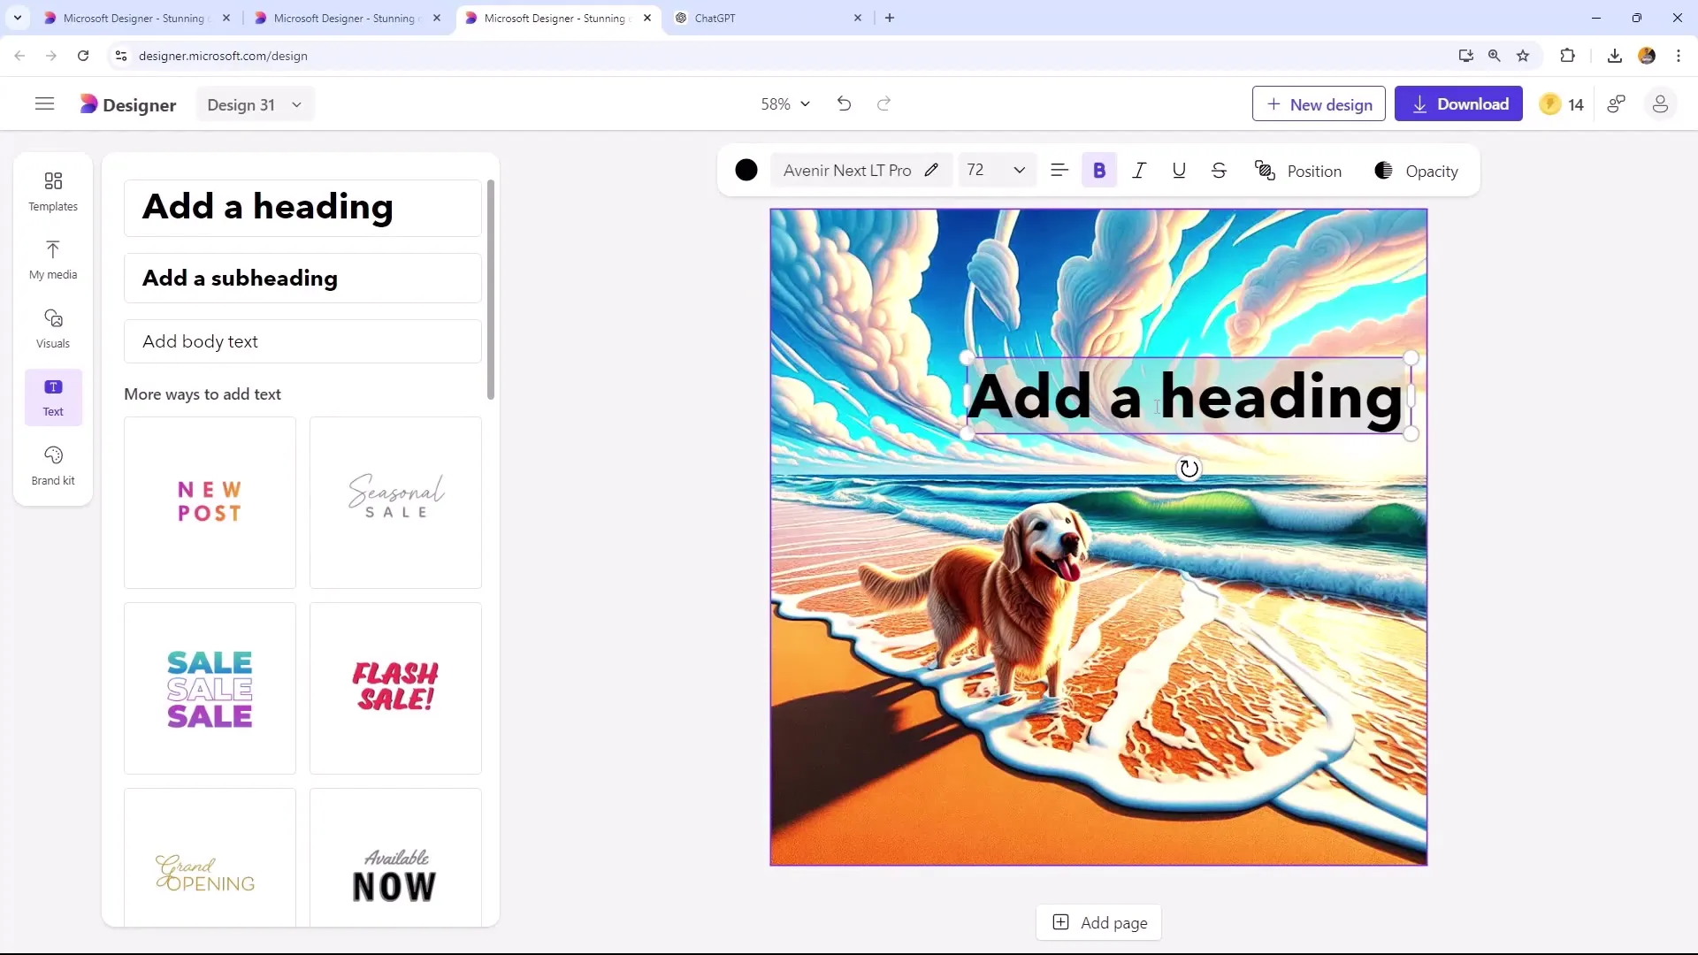Select the Templates panel tab
Image resolution: width=1698 pixels, height=955 pixels.
point(52,190)
